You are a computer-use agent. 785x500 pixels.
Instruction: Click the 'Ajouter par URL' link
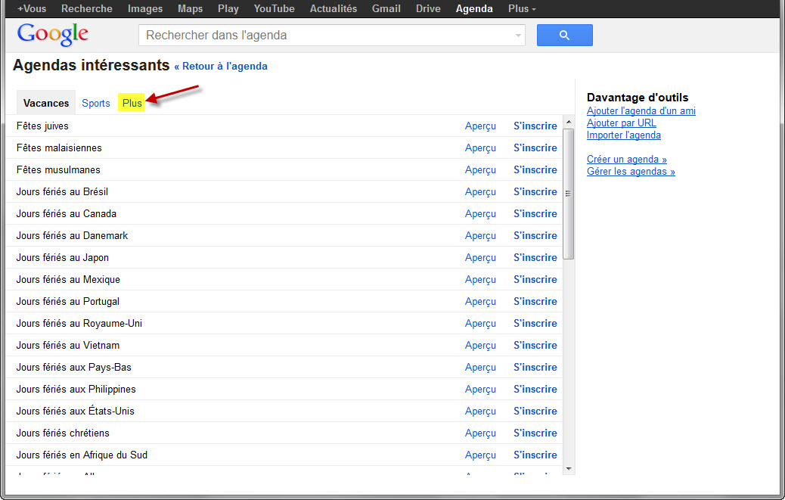(622, 123)
